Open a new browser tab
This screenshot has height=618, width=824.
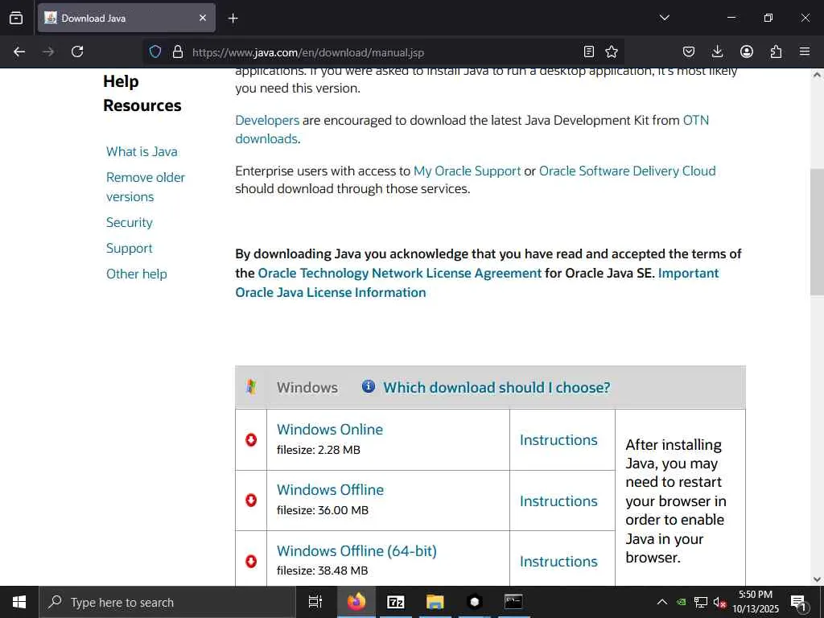pyautogui.click(x=233, y=18)
